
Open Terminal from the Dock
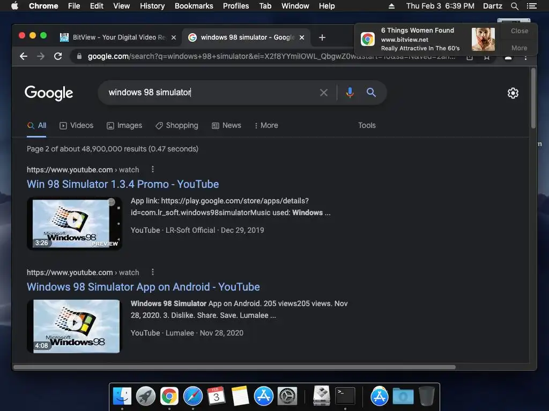(345, 396)
